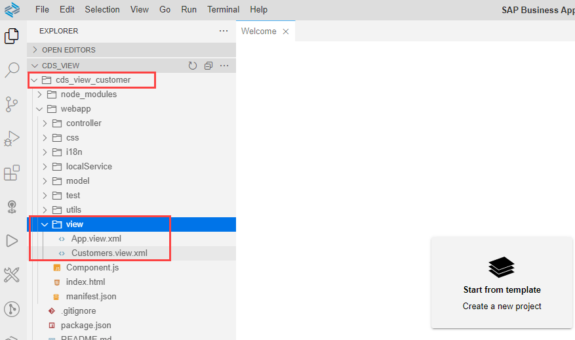Screen dimensions: 575x340
Task: Open the Search view icon
Action: (12, 70)
